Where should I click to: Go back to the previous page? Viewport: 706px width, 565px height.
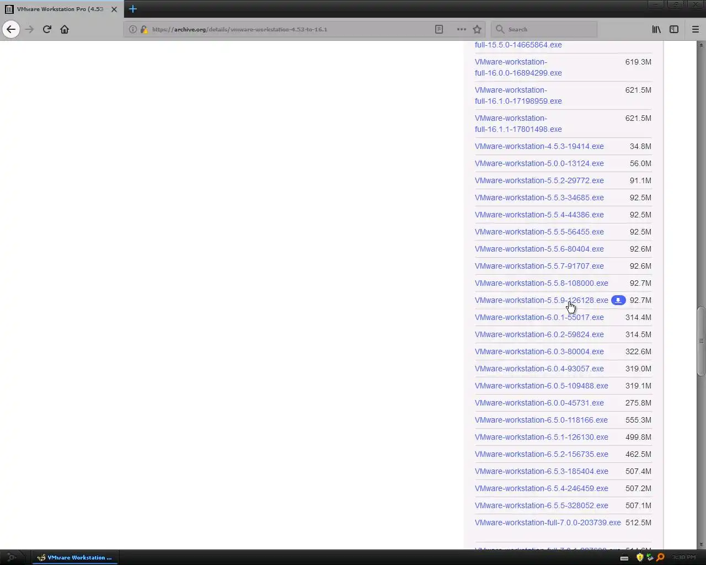click(11, 29)
